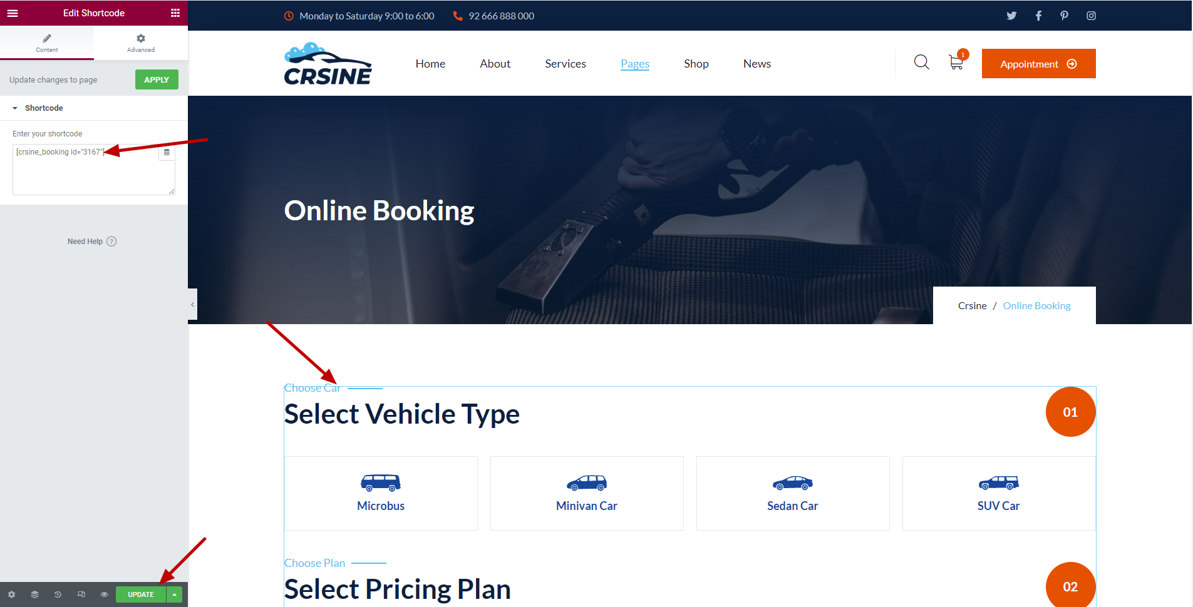This screenshot has height=607, width=1193.
Task: Open page settings gear in bottom bar
Action: pyautogui.click(x=11, y=594)
